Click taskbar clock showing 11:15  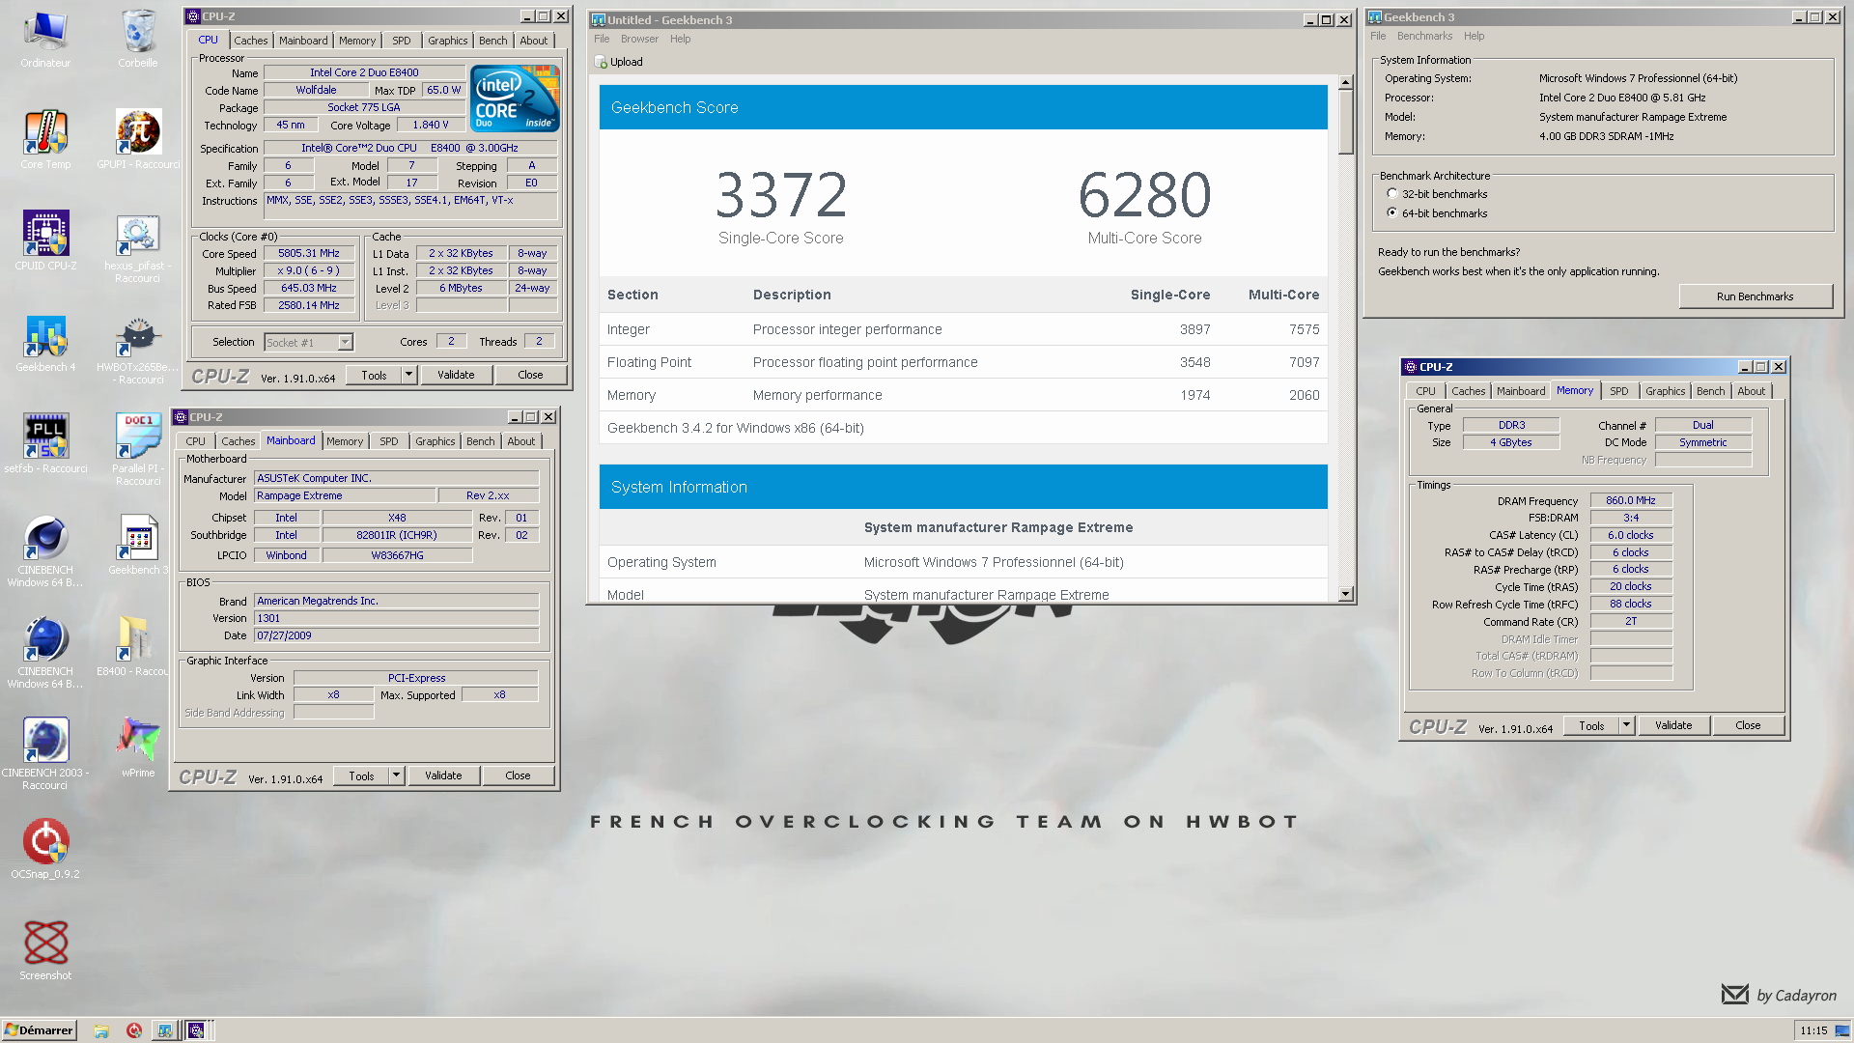1813,1030
